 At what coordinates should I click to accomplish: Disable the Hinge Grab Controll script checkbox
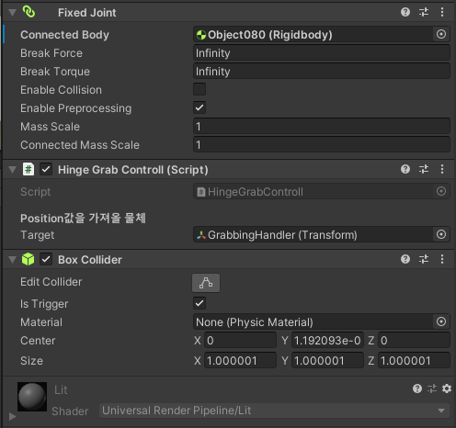tap(46, 169)
